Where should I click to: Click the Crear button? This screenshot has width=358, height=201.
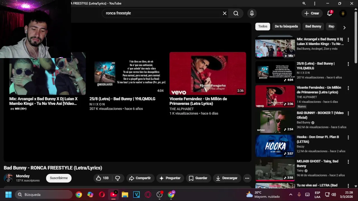pos(312,13)
